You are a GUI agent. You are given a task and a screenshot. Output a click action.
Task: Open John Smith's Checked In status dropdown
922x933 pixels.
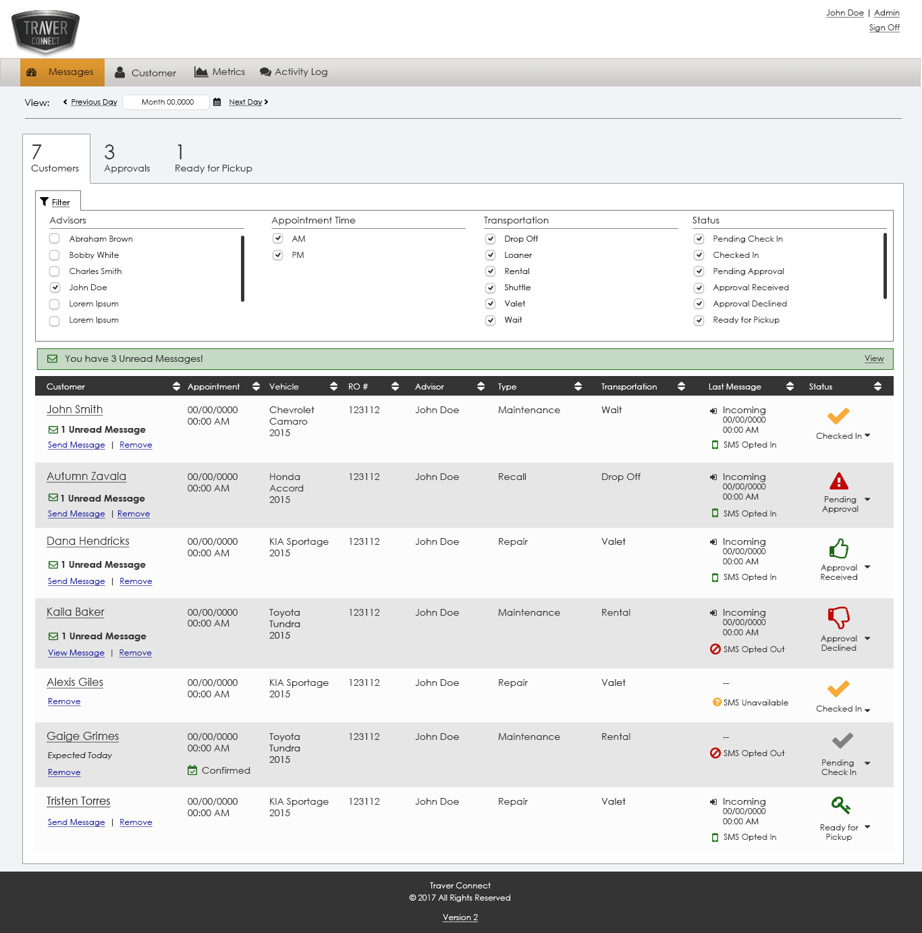[867, 435]
